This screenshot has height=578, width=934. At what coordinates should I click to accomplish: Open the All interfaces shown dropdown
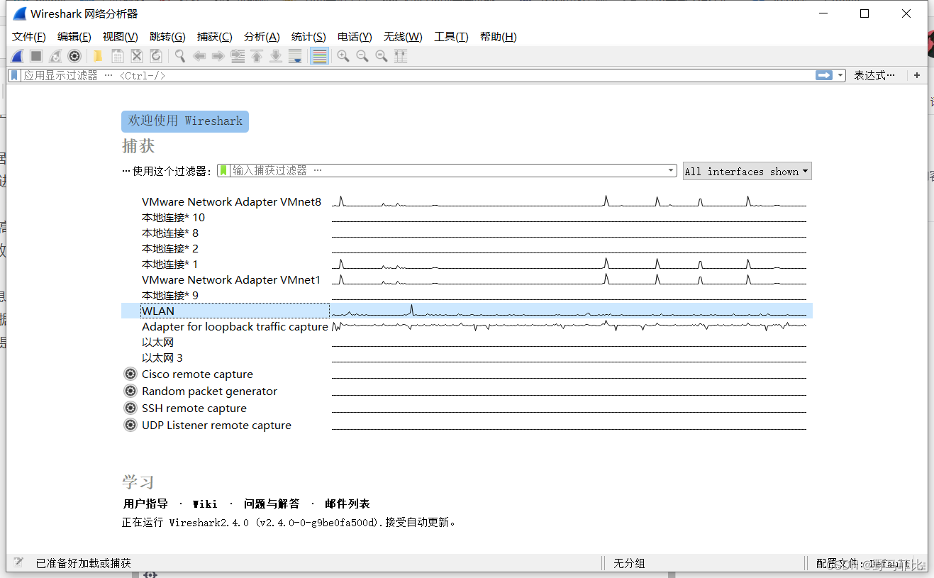pos(747,171)
